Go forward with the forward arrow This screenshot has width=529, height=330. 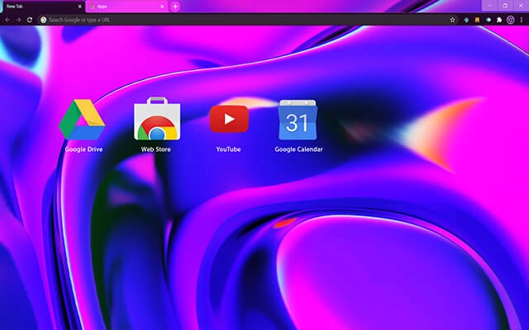click(x=18, y=20)
